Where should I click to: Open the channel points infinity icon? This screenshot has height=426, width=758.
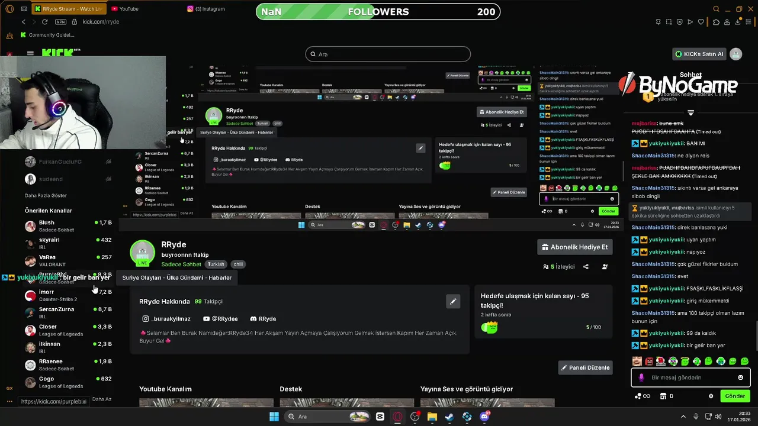click(x=643, y=396)
